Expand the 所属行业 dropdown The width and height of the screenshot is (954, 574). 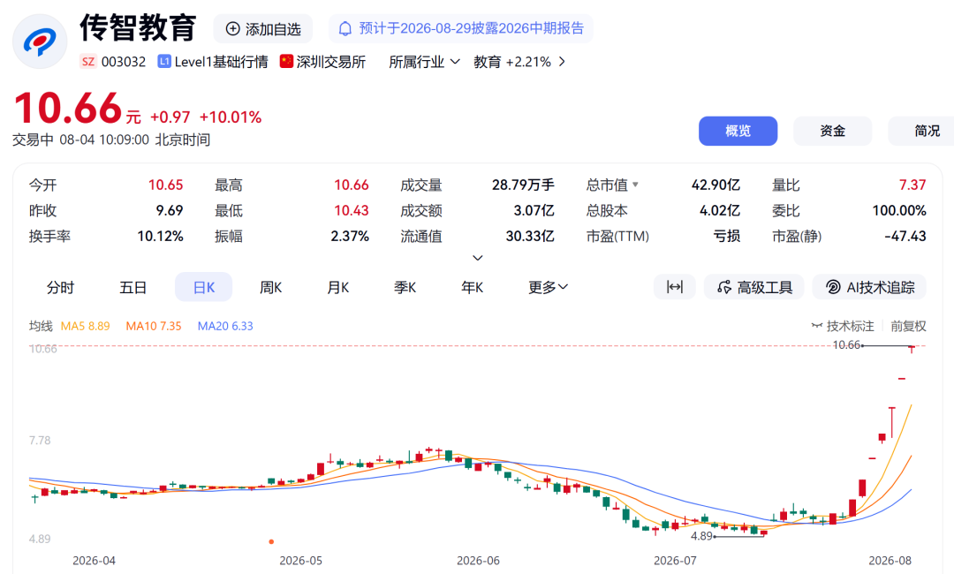click(x=424, y=62)
